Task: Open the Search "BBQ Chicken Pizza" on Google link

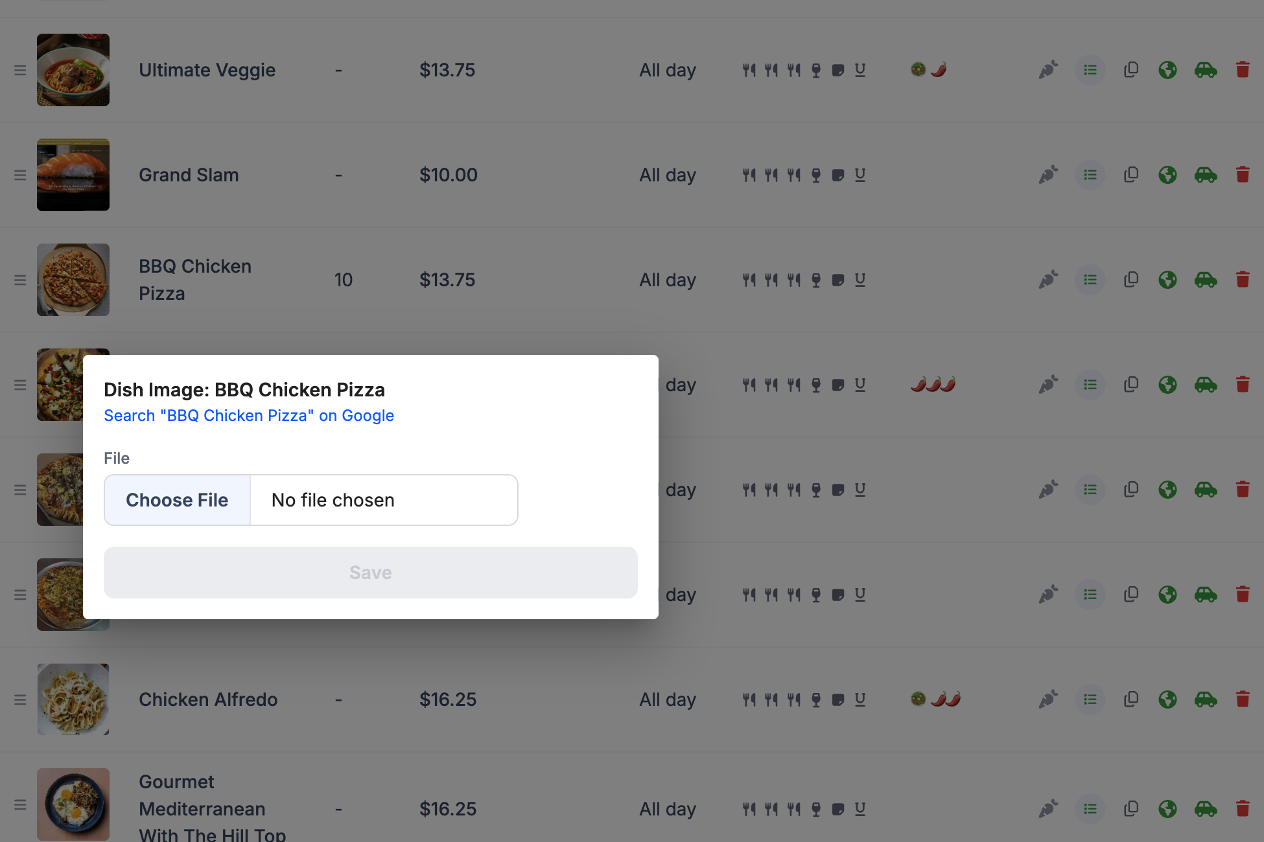Action: tap(249, 416)
